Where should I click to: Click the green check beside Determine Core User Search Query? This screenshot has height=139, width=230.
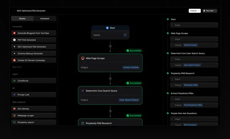tap(168, 53)
